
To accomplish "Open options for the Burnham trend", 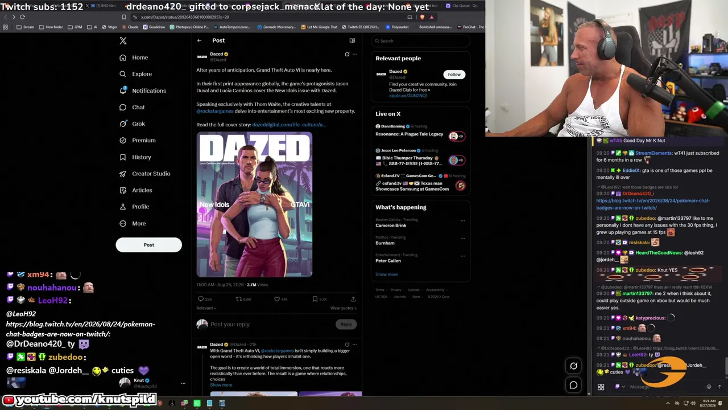I will tap(462, 239).
